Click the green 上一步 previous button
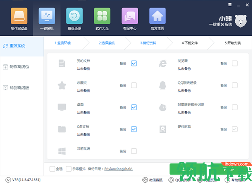The height and width of the screenshot is (184, 252). coord(188,169)
